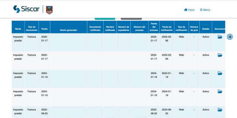Go to Inicio home link

189,10
